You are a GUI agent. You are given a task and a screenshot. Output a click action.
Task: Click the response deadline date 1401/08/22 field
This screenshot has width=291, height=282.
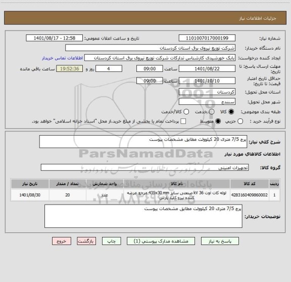pyautogui.click(x=207, y=69)
